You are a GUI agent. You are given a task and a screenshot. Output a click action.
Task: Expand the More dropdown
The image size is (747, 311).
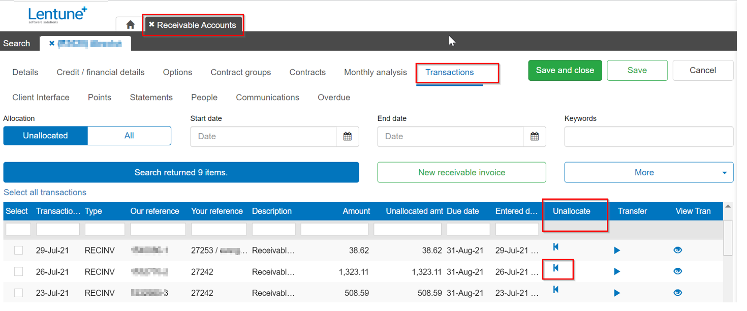[649, 172]
